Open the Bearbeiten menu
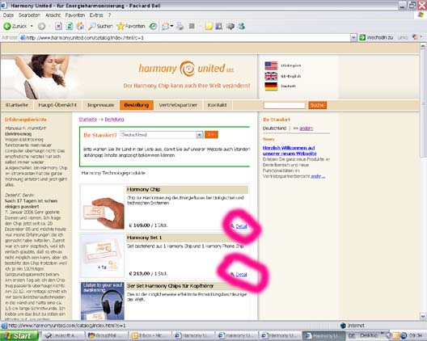Viewport: 427px width, 341px height. pyautogui.click(x=29, y=15)
